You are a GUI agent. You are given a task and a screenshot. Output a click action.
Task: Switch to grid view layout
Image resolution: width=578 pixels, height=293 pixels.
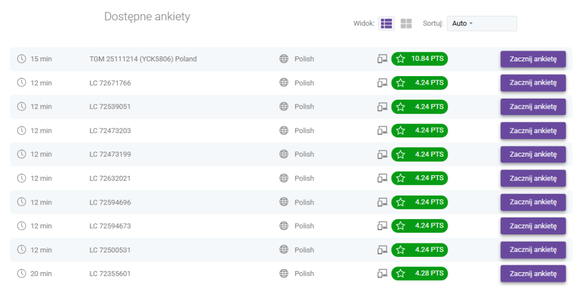tap(406, 24)
